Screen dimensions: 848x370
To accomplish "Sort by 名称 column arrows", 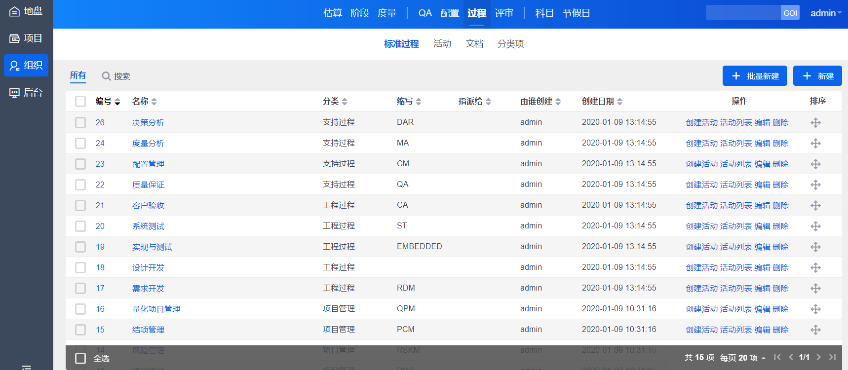I will tap(154, 102).
